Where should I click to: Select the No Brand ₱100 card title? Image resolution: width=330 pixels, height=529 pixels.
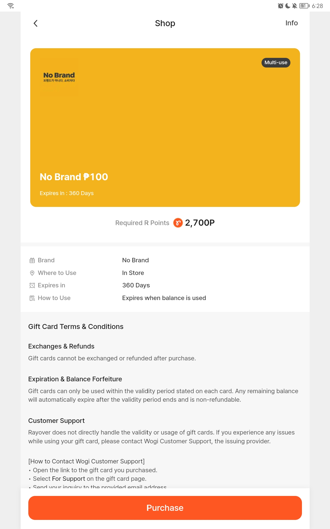(x=74, y=177)
